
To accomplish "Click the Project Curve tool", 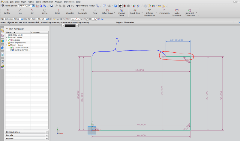I will pyautogui.click(x=121, y=13).
